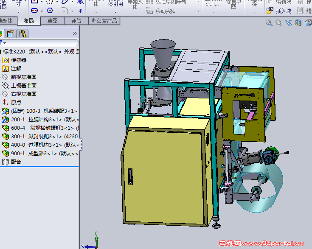This screenshot has width=312, height=249.
Task: Switch to the 装配体 tab
Action: coord(8,21)
